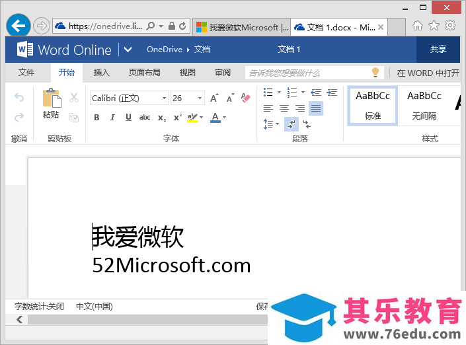Toggle justify alignment
Viewport: 466px width, 345px height.
(316, 108)
